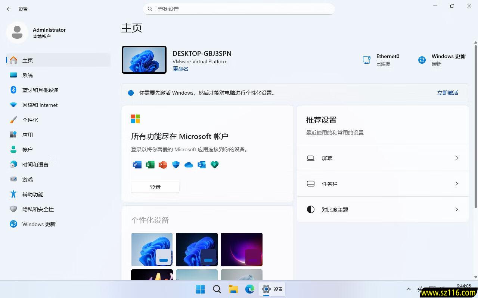Click the OneDrive cloud icon
478x298 pixels.
click(x=189, y=165)
